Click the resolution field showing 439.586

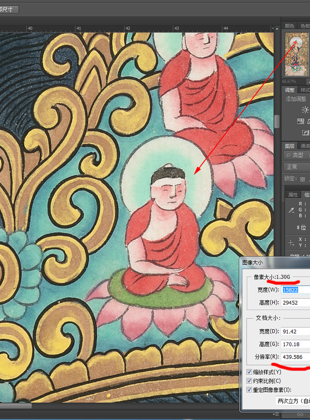295,357
